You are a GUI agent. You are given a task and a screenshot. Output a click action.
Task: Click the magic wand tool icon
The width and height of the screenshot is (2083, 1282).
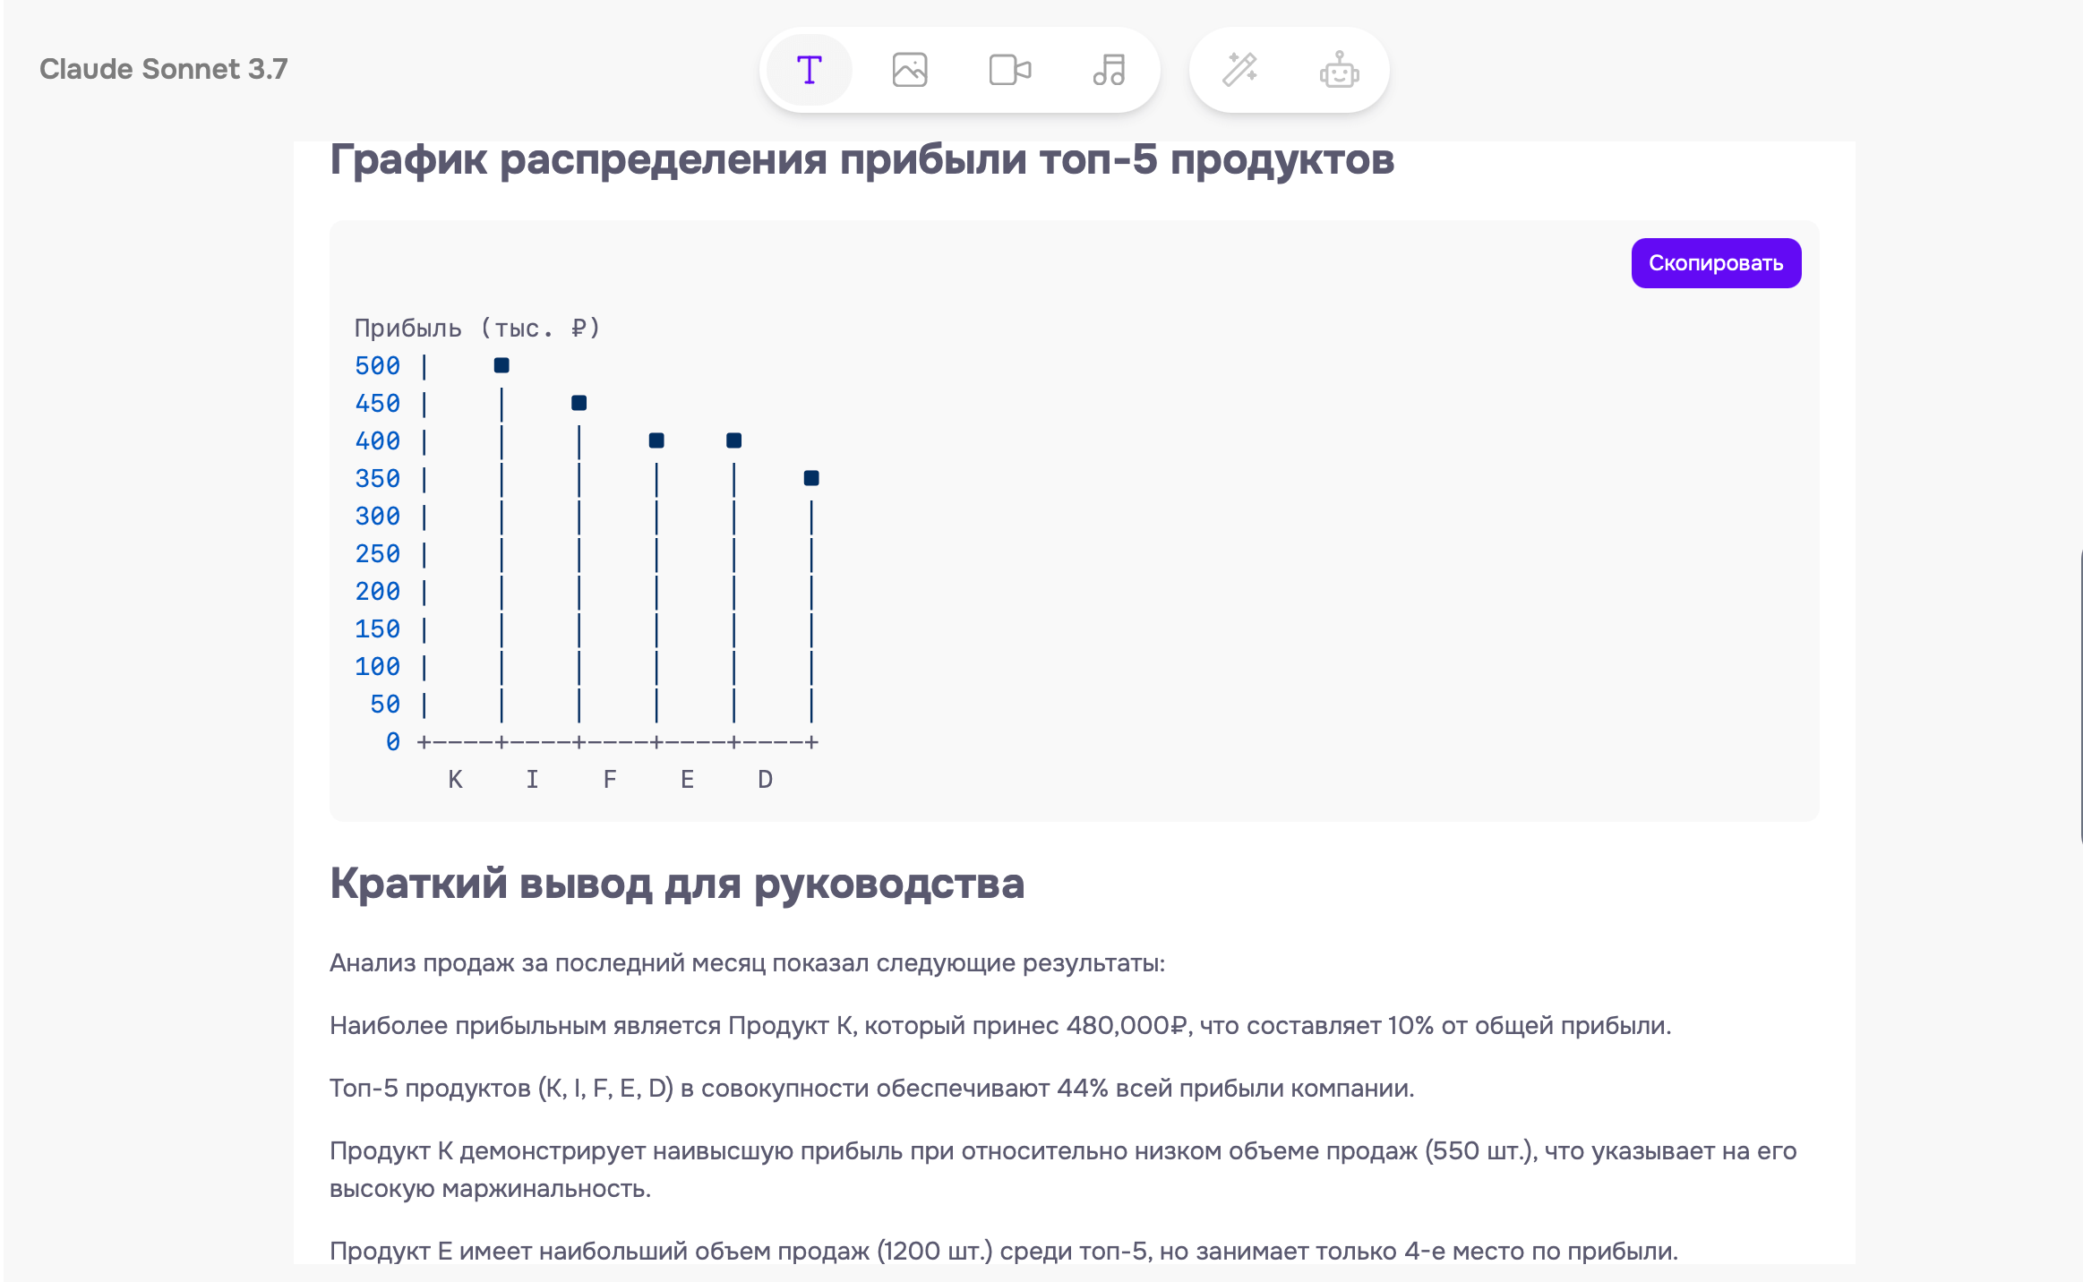1240,70
